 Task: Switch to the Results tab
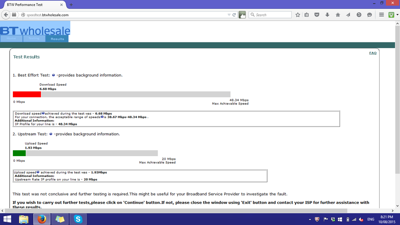(x=57, y=39)
